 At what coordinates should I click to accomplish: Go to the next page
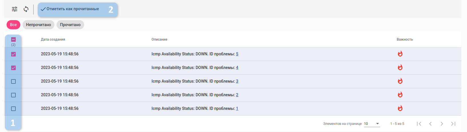coord(442,124)
